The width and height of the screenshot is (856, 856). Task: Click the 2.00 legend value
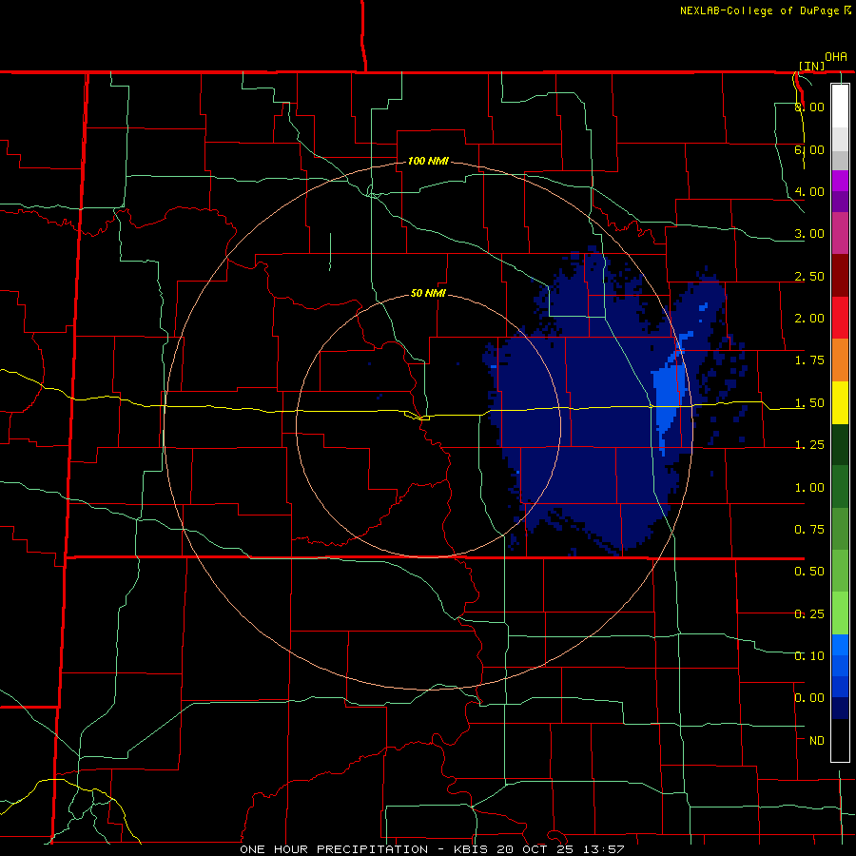point(809,319)
